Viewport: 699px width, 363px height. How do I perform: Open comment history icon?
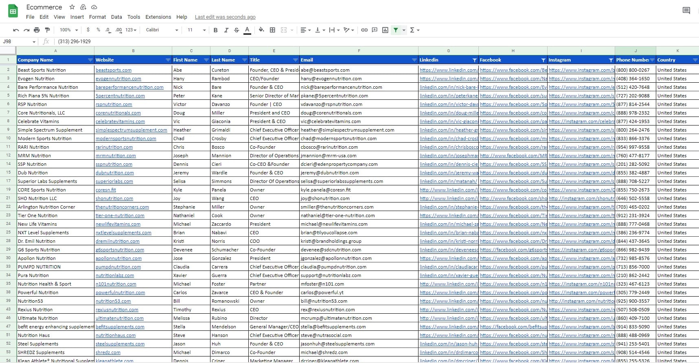point(686,11)
